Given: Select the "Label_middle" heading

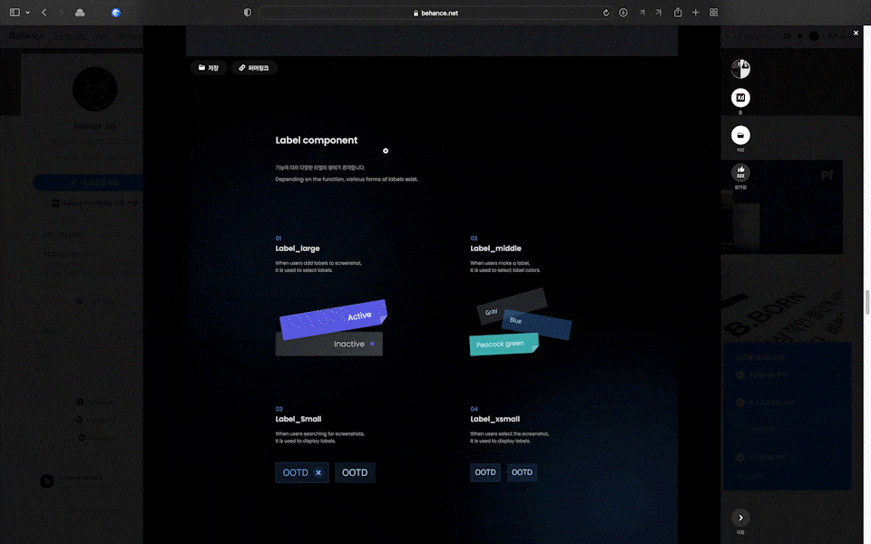Looking at the screenshot, I should pos(495,248).
